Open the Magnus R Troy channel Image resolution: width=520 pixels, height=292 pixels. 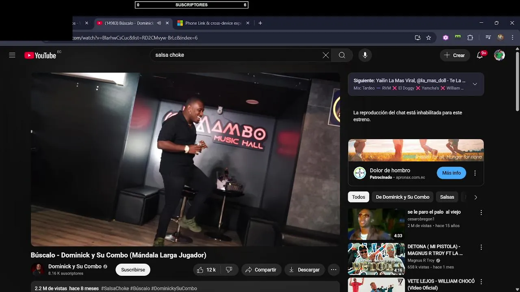(x=421, y=260)
